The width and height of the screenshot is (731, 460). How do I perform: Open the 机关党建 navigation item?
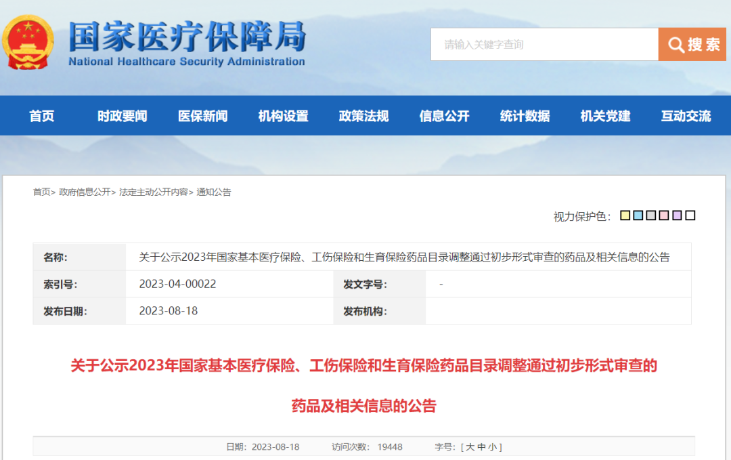pos(606,116)
